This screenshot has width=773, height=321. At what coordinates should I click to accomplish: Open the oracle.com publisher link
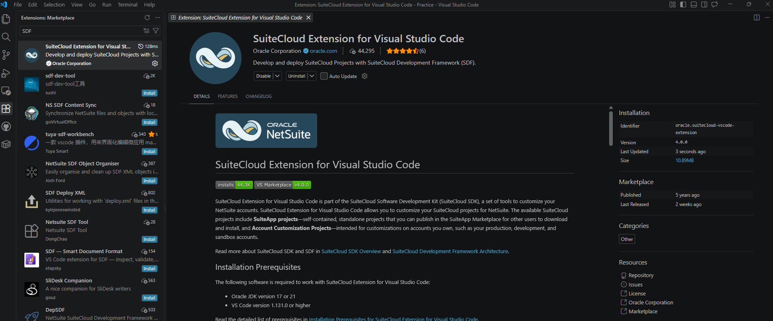click(x=323, y=51)
